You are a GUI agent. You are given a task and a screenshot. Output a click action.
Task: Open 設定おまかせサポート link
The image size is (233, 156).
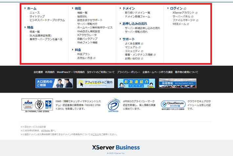(90, 20)
